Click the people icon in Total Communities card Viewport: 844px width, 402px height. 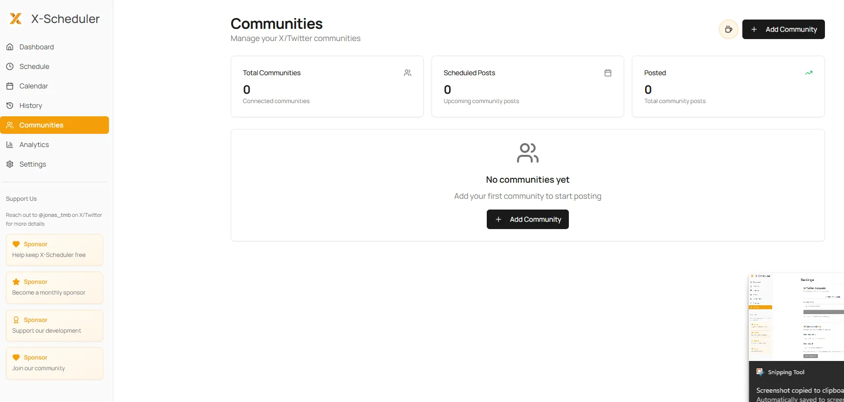[x=408, y=73]
